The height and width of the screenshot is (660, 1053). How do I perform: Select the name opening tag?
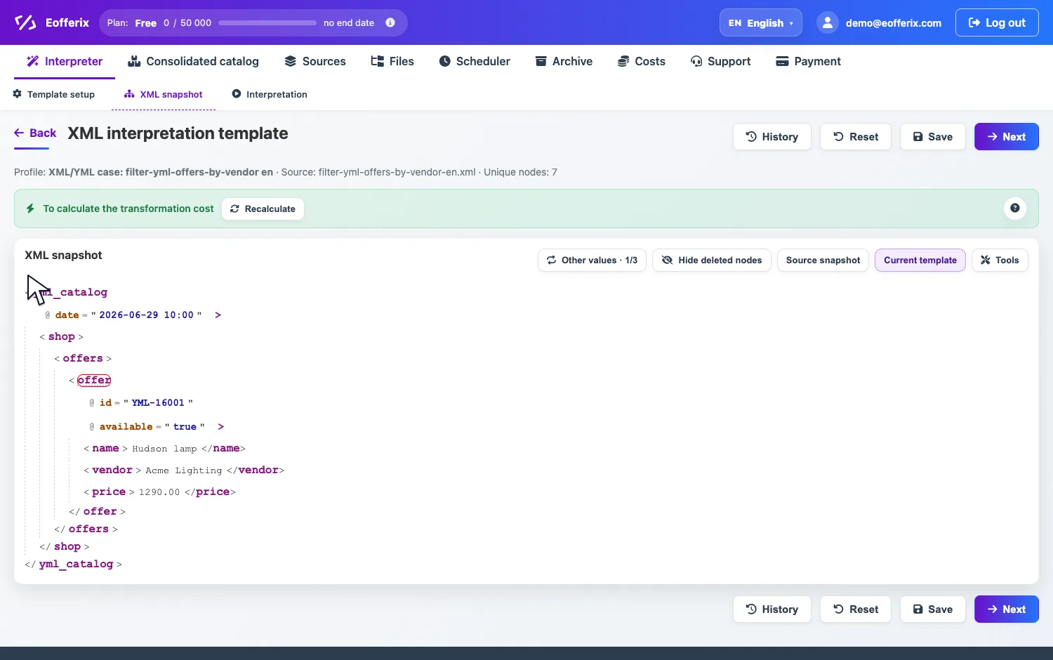coord(105,448)
